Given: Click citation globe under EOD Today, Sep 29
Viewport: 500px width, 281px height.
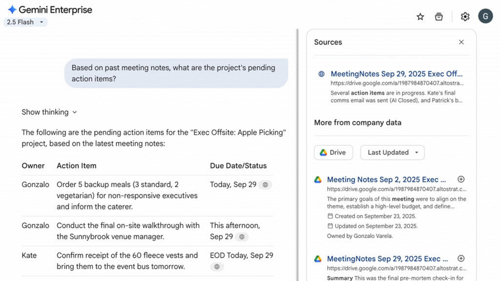Looking at the screenshot, I should click(217, 267).
